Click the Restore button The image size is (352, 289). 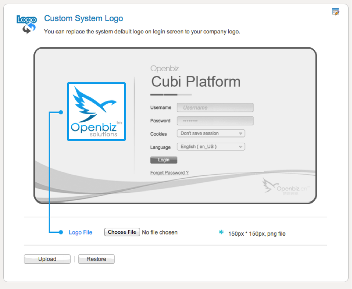point(96,259)
